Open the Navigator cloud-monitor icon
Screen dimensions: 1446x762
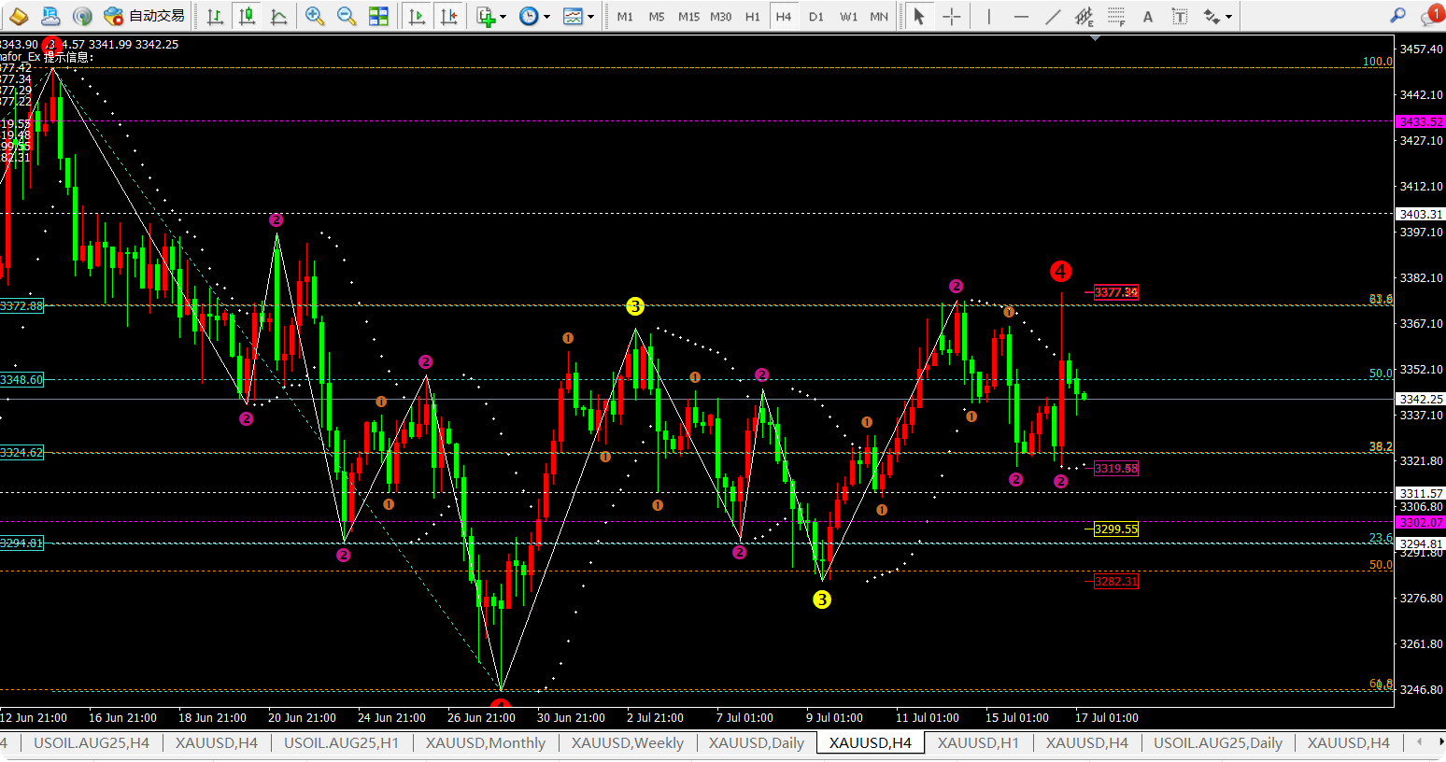tap(51, 16)
